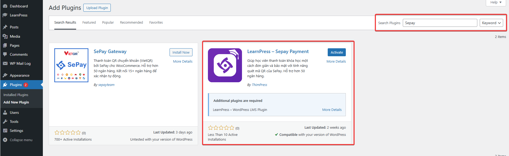Click "700+ Active Installations" text

pos(73,139)
